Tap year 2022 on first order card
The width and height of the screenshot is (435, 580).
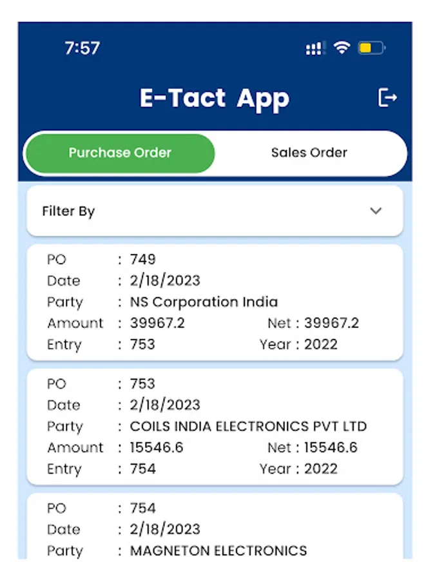click(x=321, y=344)
